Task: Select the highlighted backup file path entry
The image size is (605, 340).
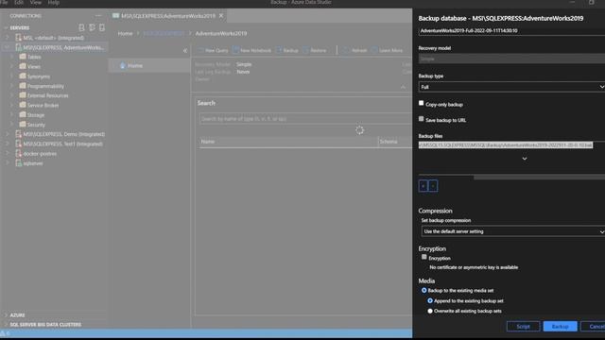Action: tap(506, 144)
